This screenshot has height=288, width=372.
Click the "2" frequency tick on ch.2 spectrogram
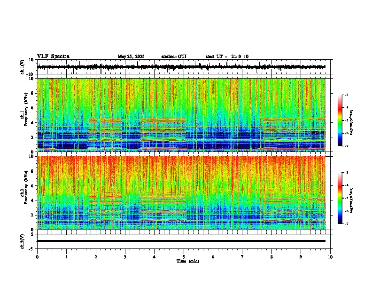[33, 215]
